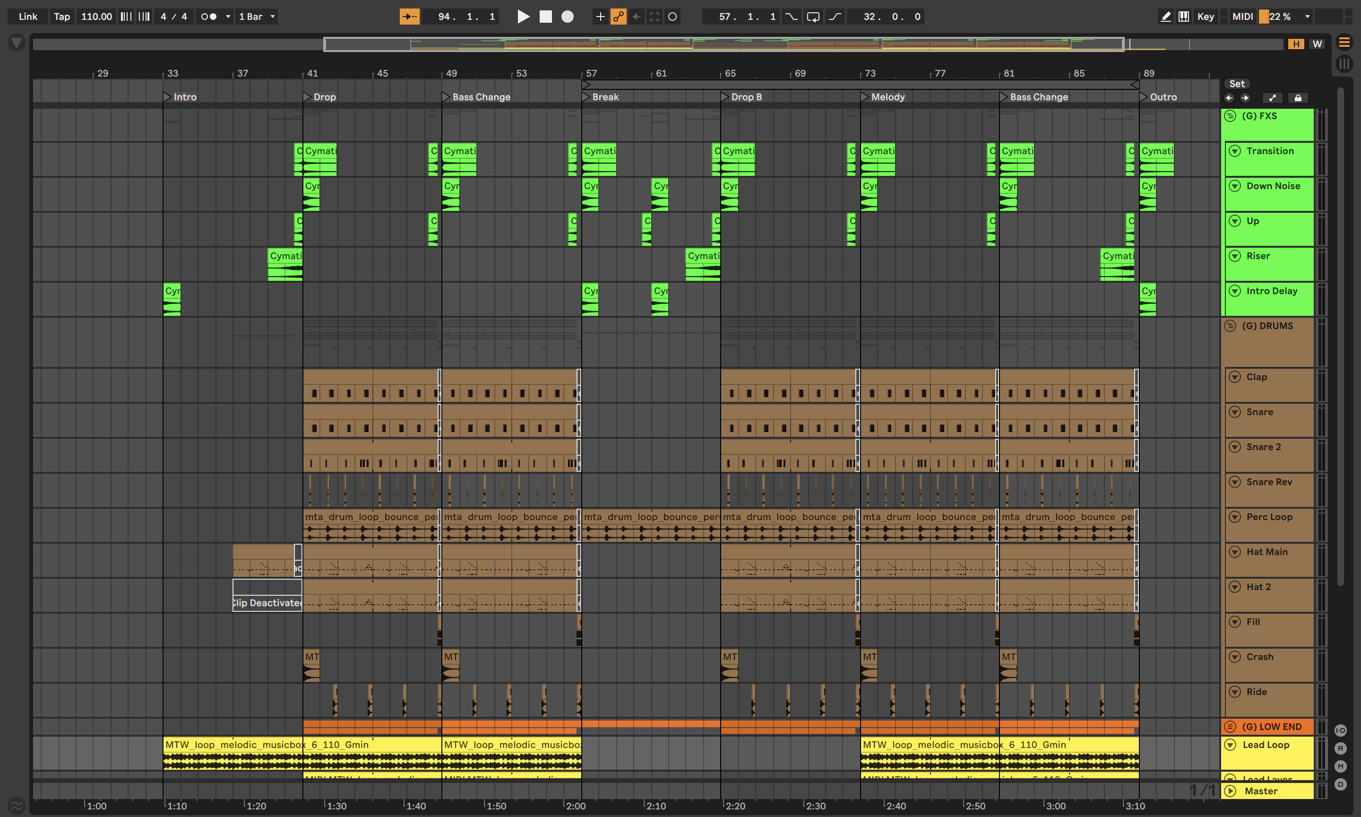Open Key Map Mode
Image resolution: width=1361 pixels, height=817 pixels.
pos(1206,17)
